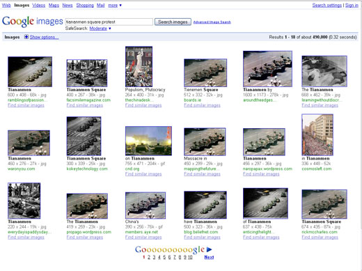Open the boards.ie tank thumbnail

pos(205,73)
